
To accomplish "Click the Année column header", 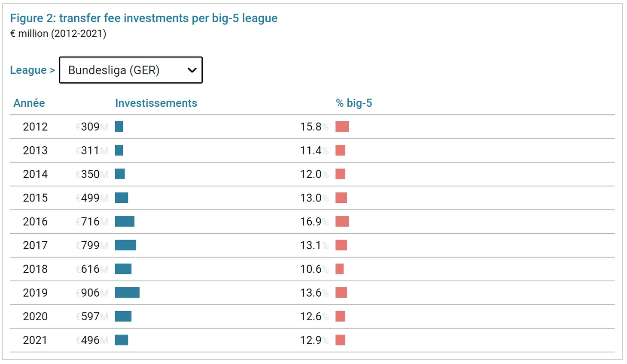I will [29, 103].
